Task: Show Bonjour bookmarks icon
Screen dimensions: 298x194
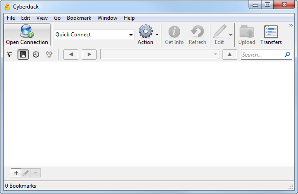Action: tap(49, 54)
